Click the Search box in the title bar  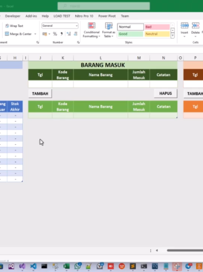(104, 6)
